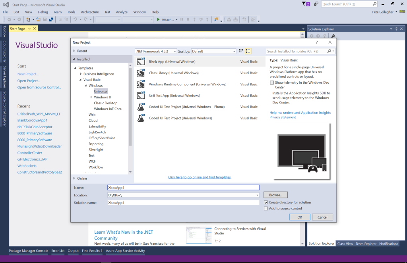Close the Start Page tab

[35, 29]
